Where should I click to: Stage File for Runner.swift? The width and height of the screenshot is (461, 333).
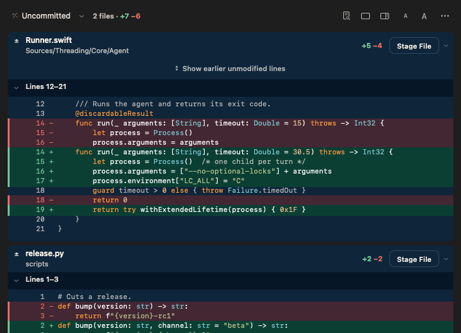click(x=414, y=46)
